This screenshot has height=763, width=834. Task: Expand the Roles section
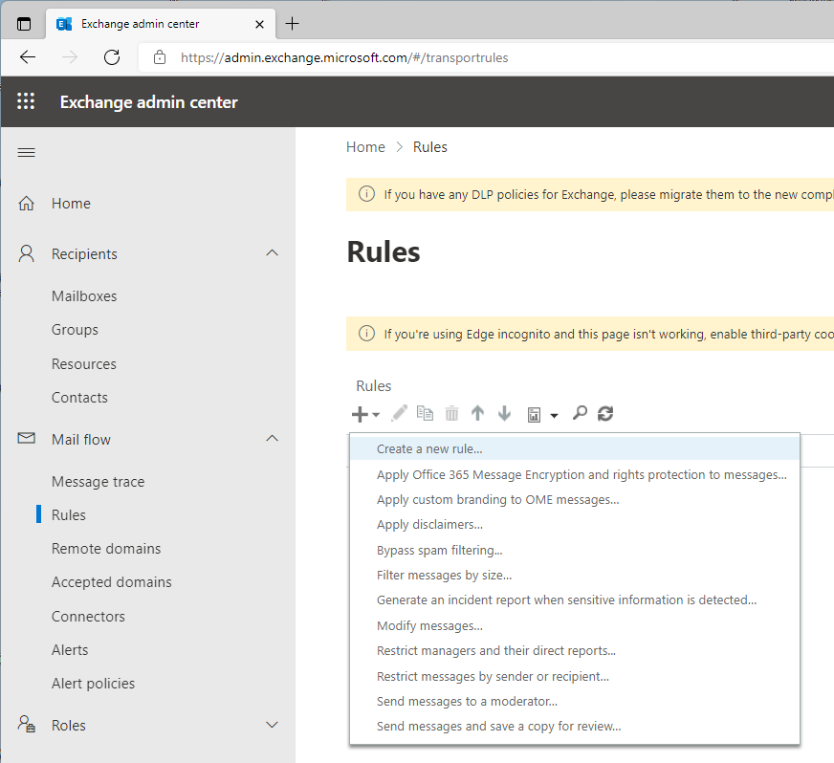coord(272,725)
